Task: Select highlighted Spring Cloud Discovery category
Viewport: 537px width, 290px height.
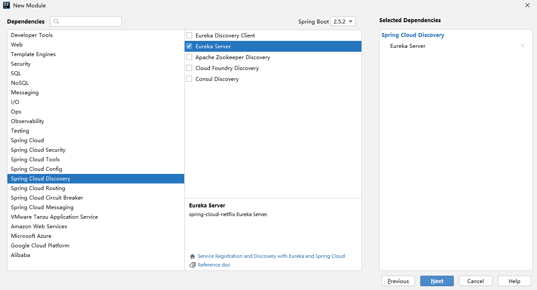Action: pyautogui.click(x=96, y=179)
